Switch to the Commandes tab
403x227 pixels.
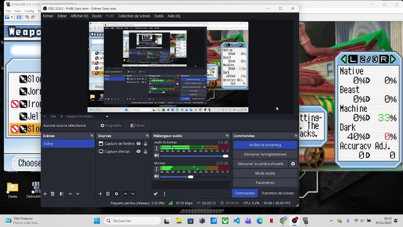click(245, 193)
